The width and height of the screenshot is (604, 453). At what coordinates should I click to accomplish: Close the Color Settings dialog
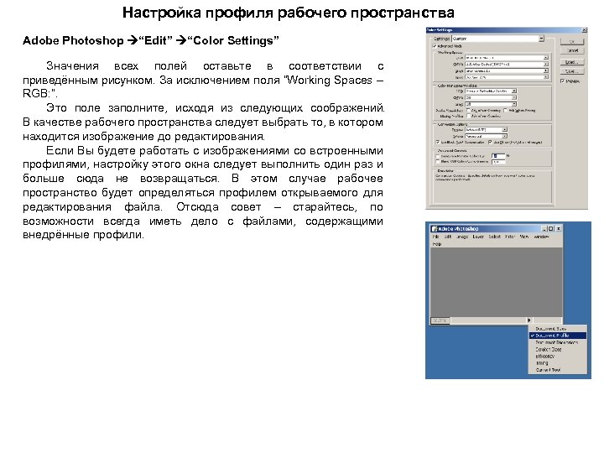point(585,29)
